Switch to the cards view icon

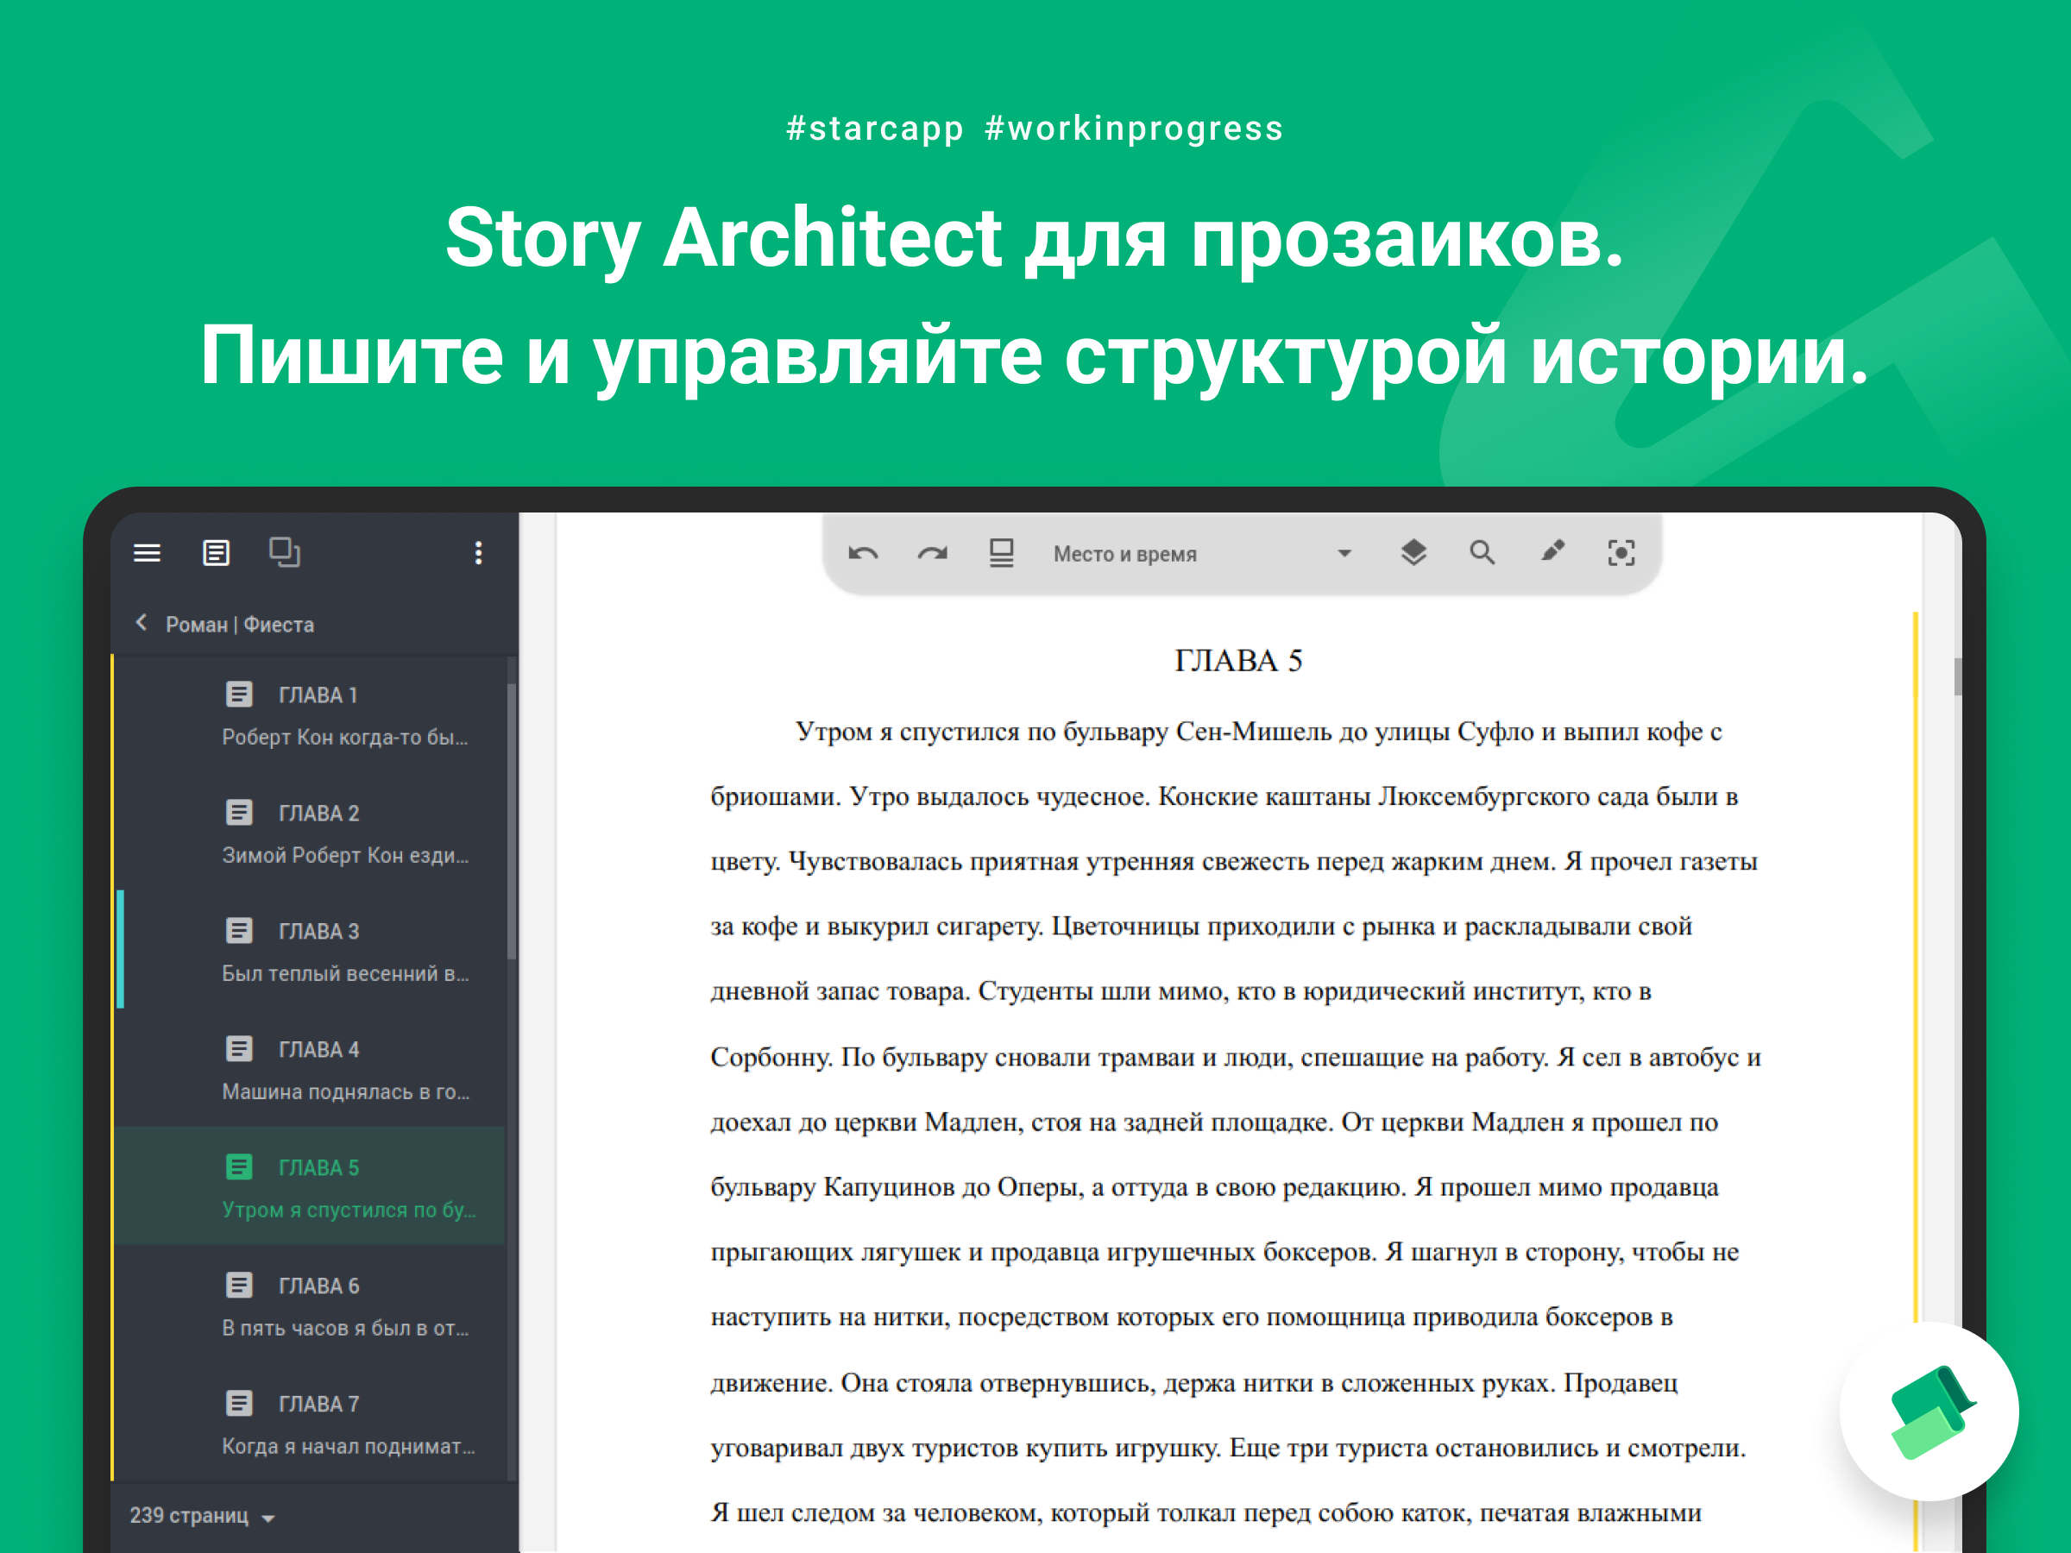pyautogui.click(x=285, y=552)
